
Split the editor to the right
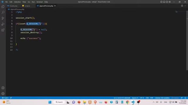tap(182, 6)
